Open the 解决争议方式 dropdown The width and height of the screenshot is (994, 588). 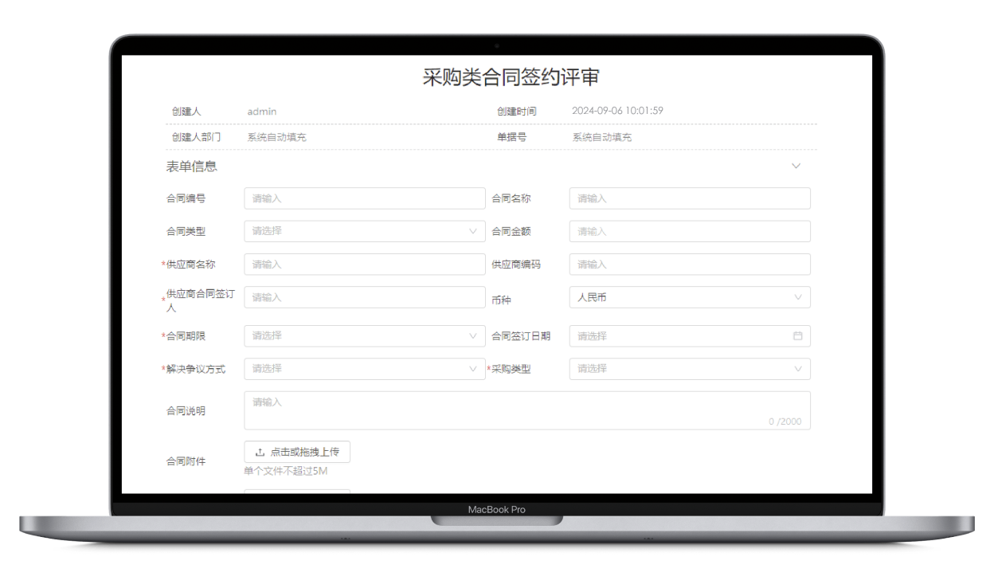click(364, 369)
